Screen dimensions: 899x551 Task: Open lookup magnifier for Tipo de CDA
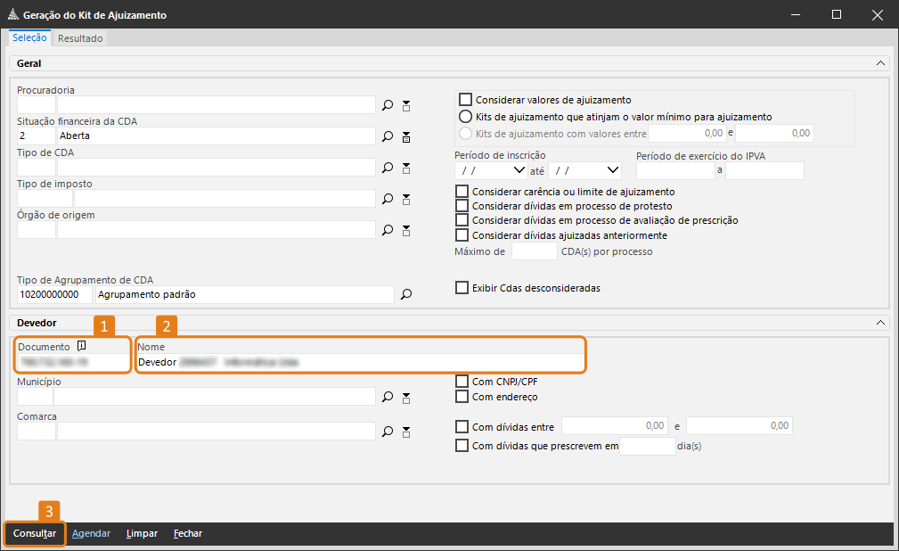click(x=388, y=168)
